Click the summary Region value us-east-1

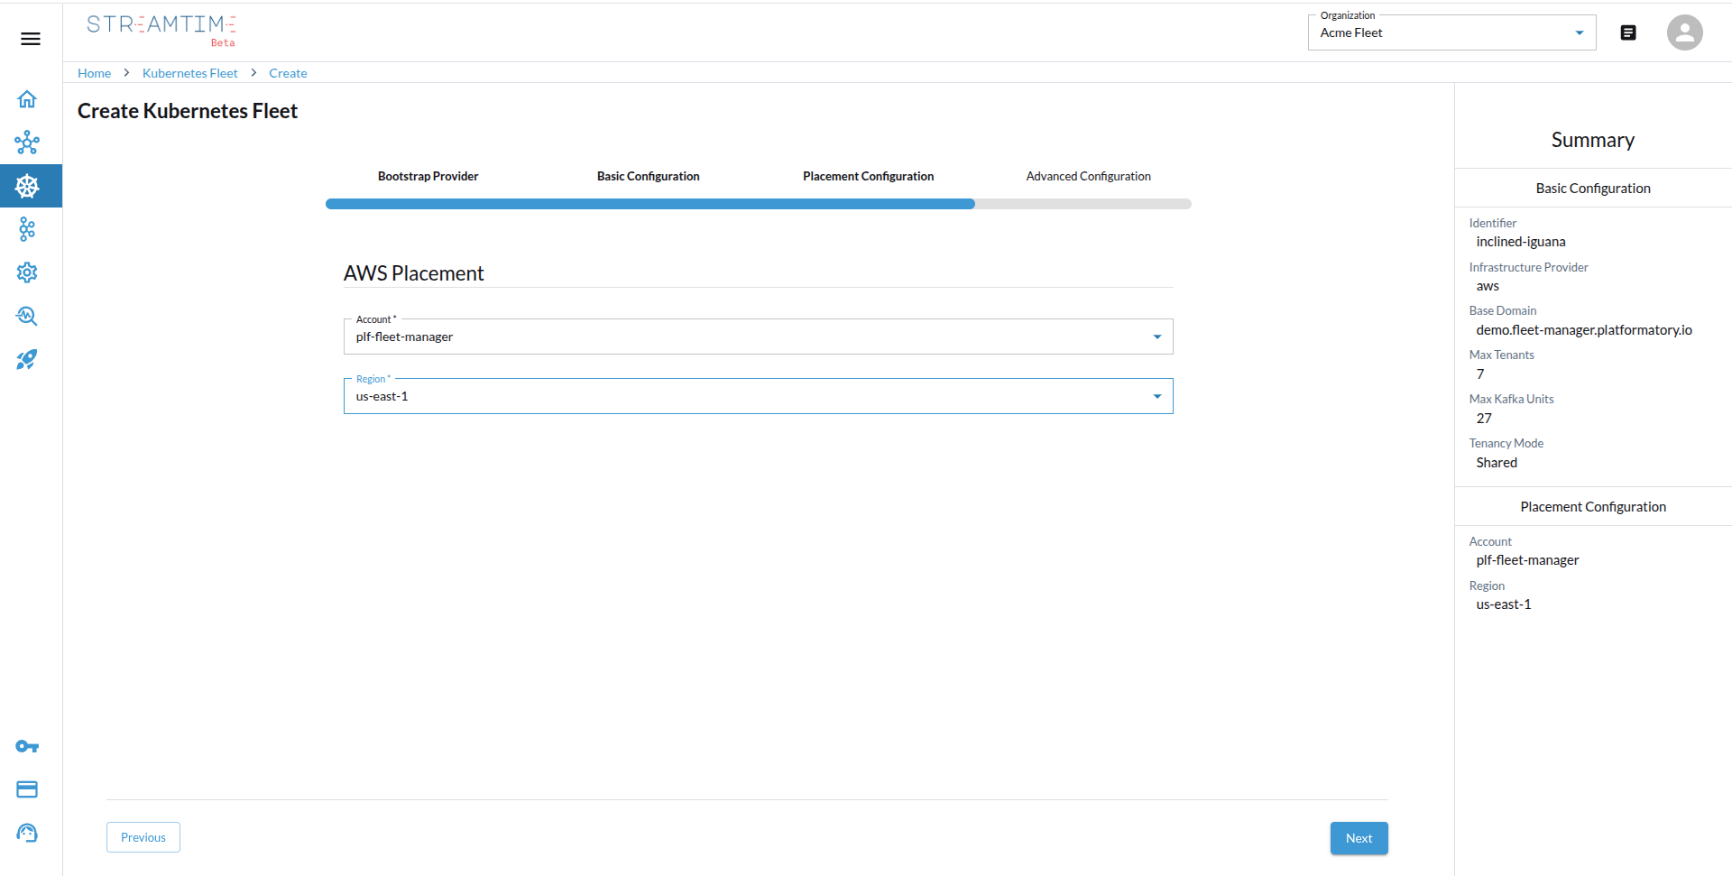(x=1503, y=604)
